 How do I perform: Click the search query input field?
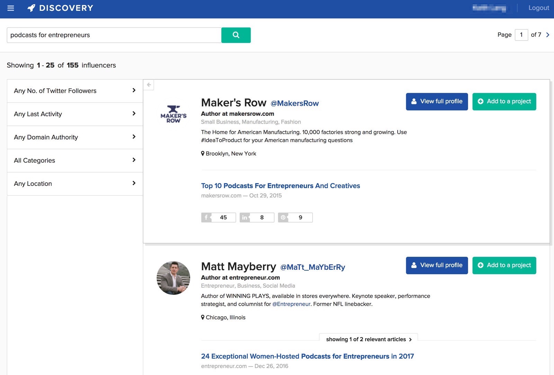[x=114, y=35]
